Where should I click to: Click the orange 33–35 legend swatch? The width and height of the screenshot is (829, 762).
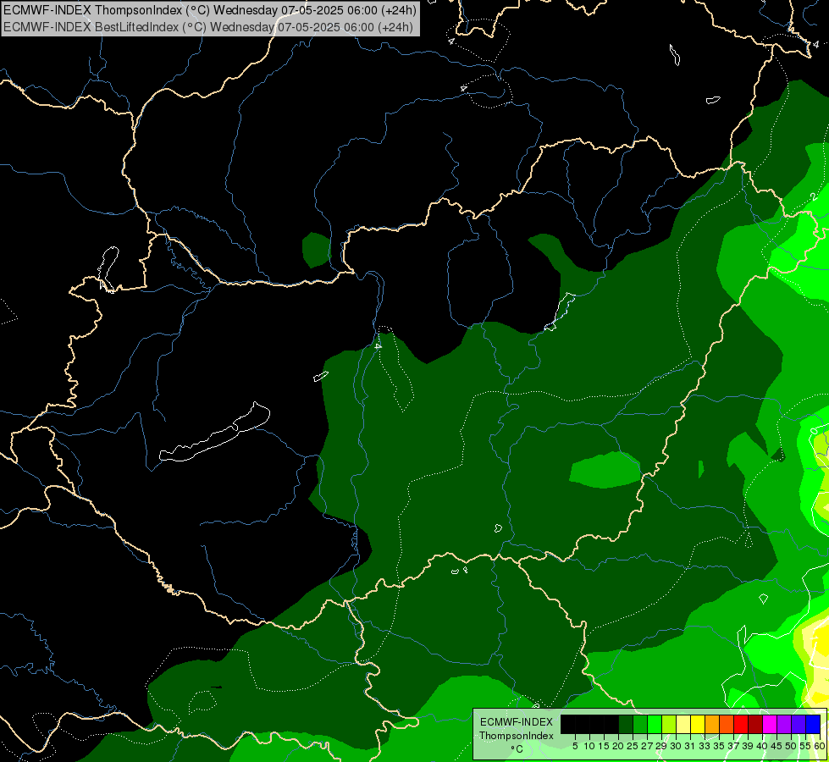click(x=712, y=724)
